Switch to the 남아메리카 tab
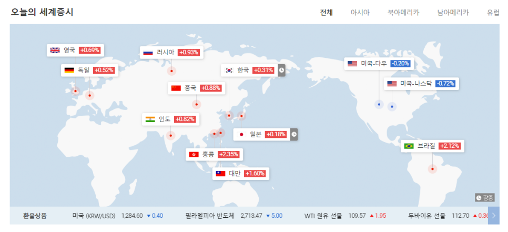Viewport: 508px width, 232px height. [x=453, y=13]
